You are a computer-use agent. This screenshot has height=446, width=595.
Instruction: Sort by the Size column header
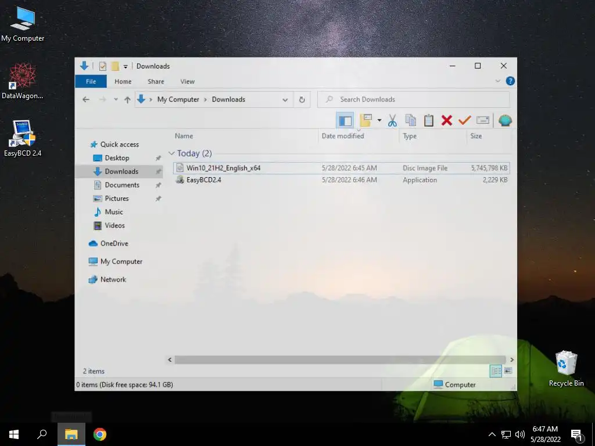pyautogui.click(x=476, y=136)
